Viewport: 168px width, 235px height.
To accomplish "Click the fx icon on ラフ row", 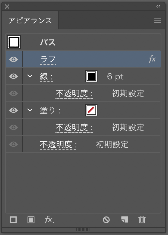I will [153, 59].
